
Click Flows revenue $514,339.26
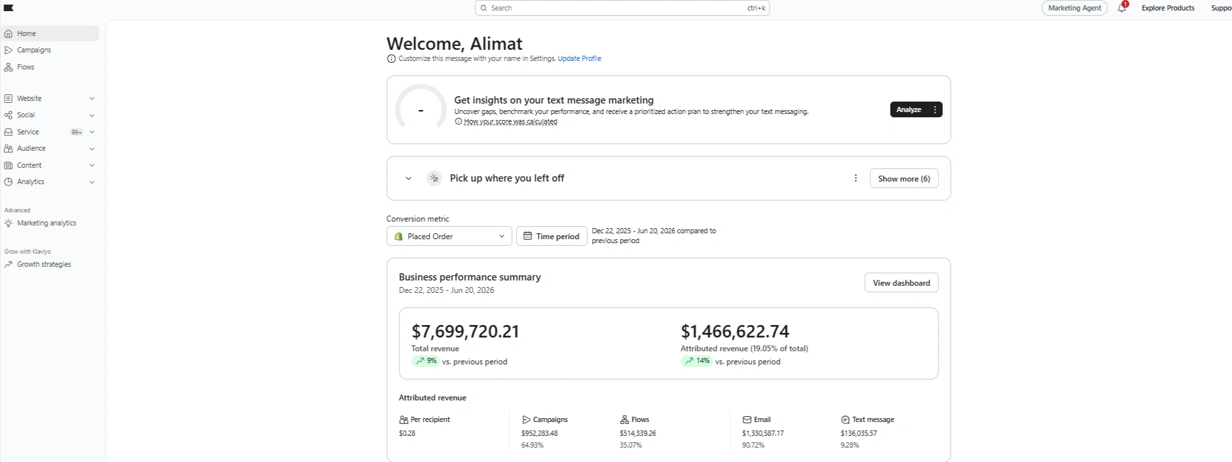[638, 433]
